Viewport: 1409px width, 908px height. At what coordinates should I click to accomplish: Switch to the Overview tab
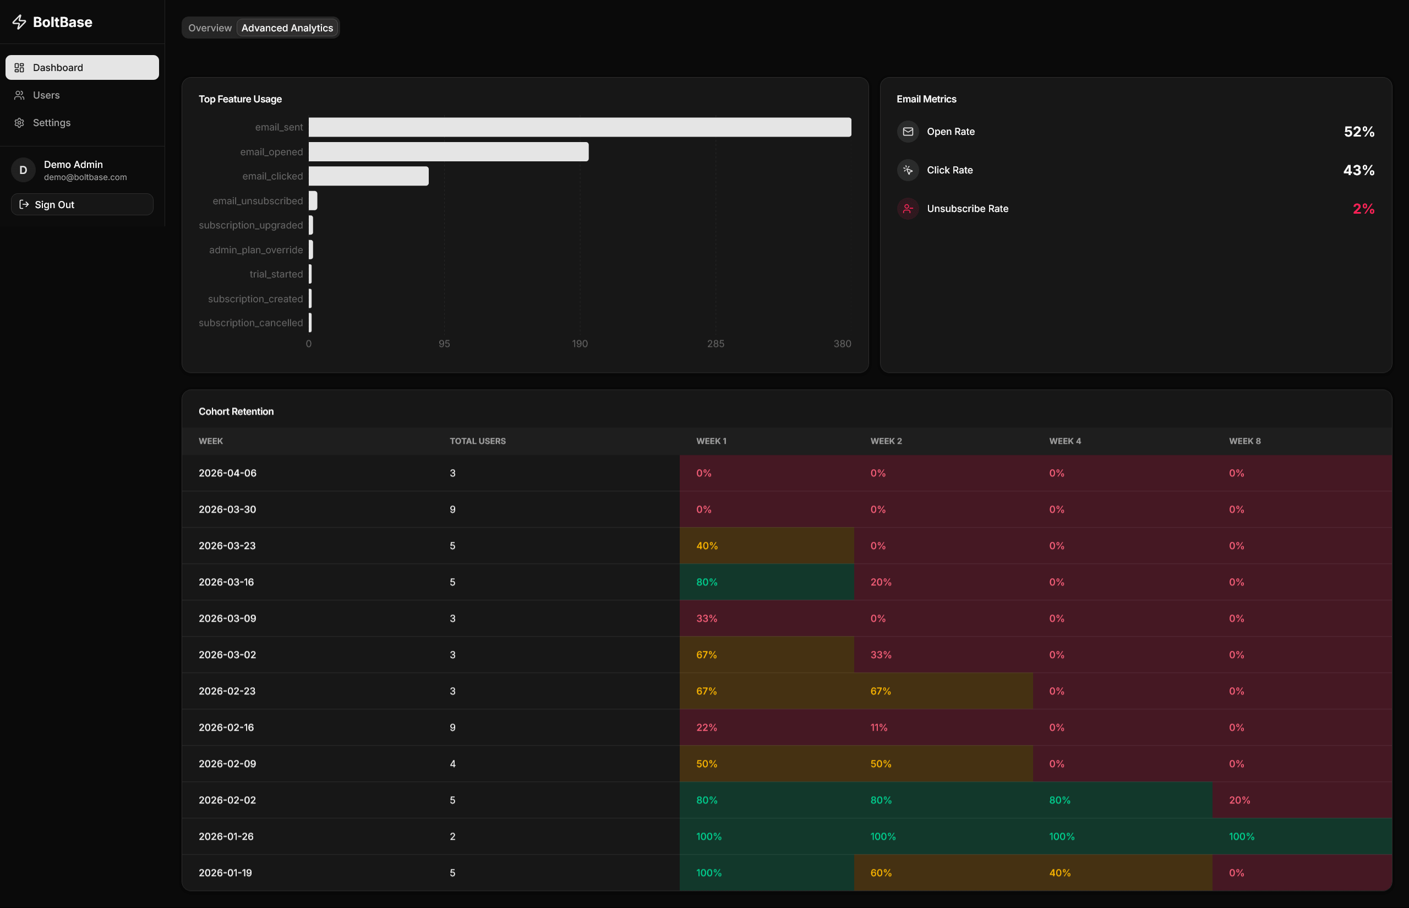209,27
